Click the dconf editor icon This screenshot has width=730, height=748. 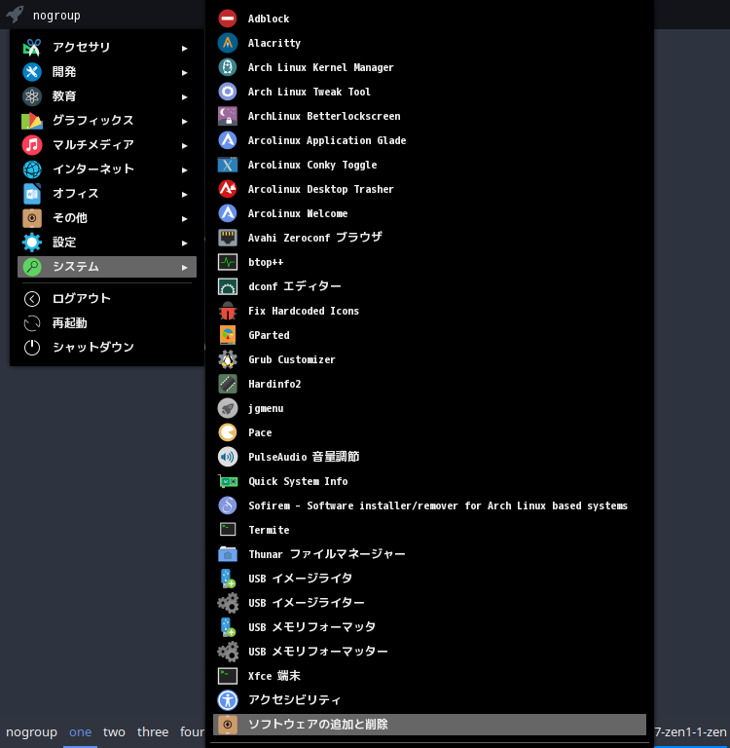click(228, 286)
